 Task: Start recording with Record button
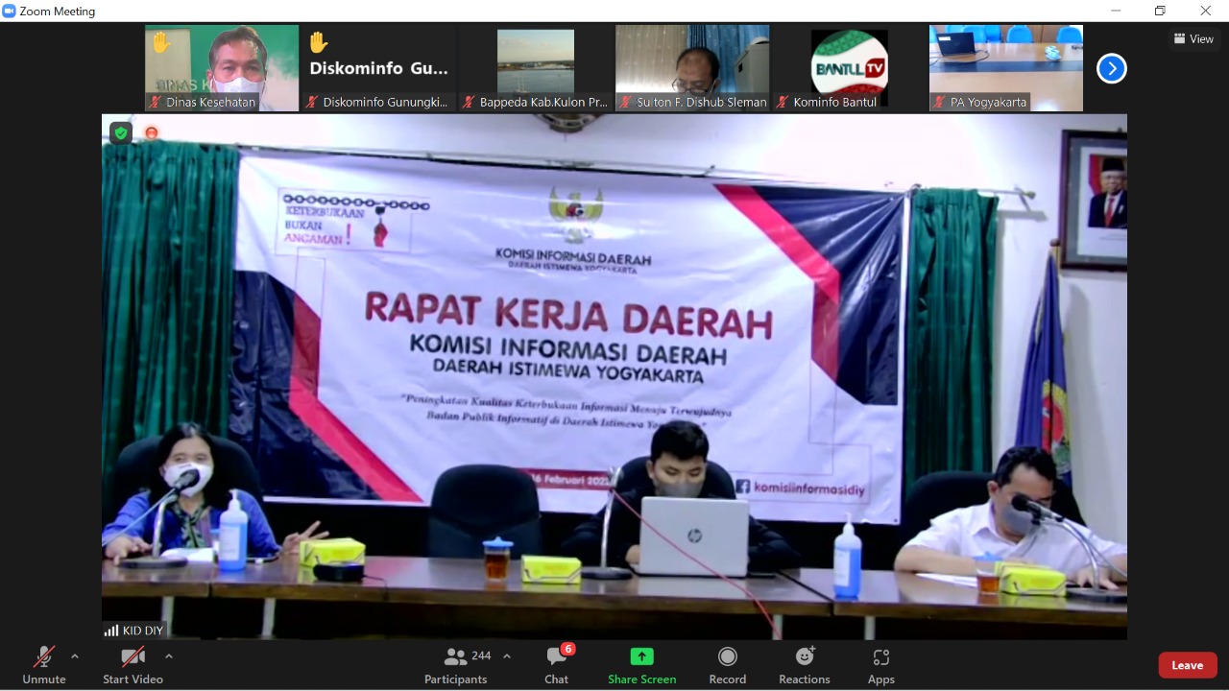pos(728,665)
